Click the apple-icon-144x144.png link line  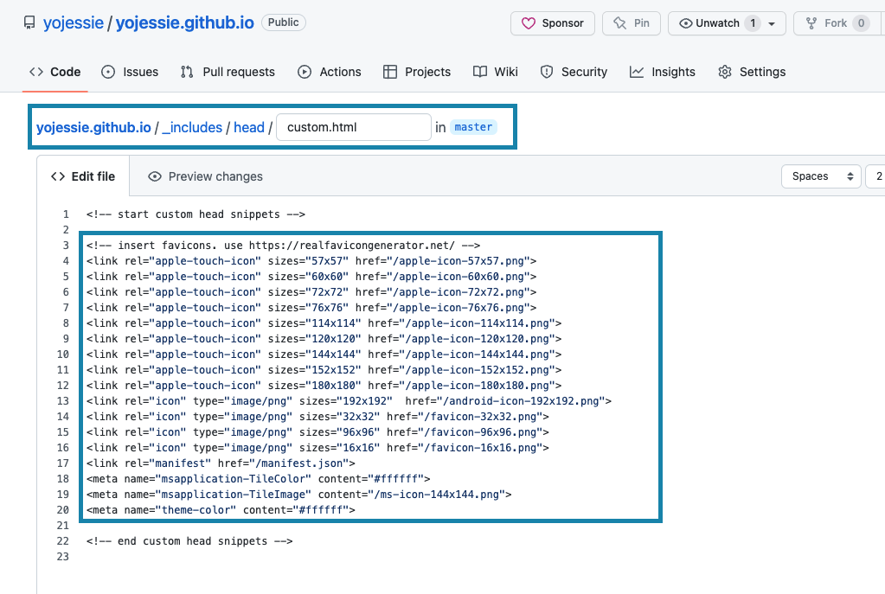tap(324, 354)
